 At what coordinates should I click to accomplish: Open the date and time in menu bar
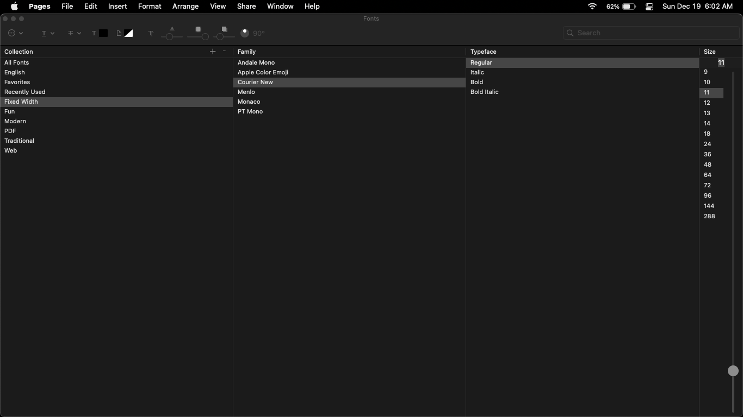(697, 7)
